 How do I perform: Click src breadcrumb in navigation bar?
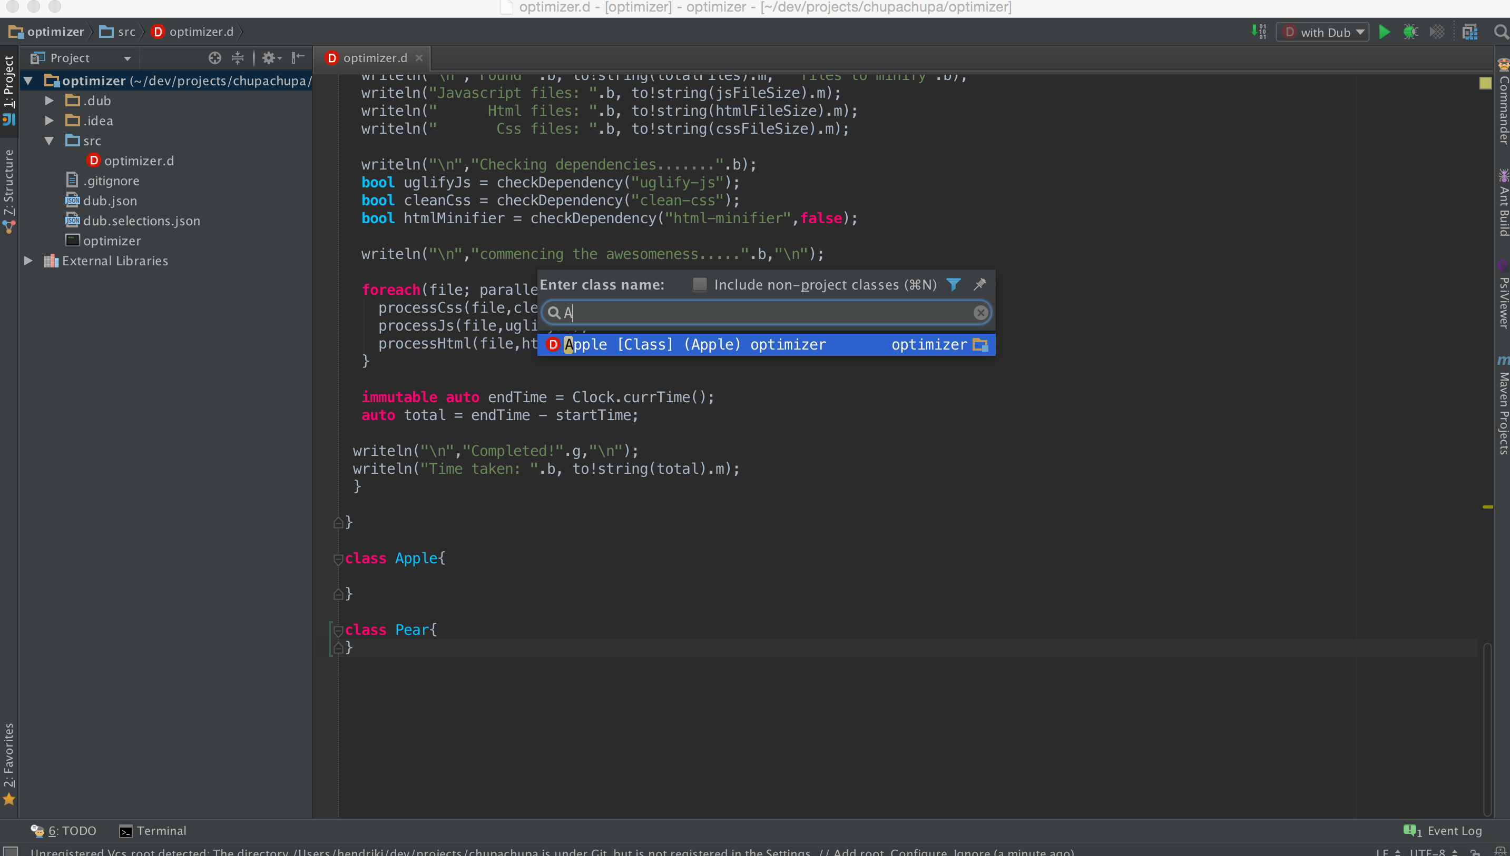(117, 32)
